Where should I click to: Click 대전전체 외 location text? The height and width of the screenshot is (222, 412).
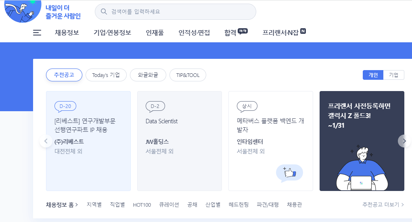68,151
